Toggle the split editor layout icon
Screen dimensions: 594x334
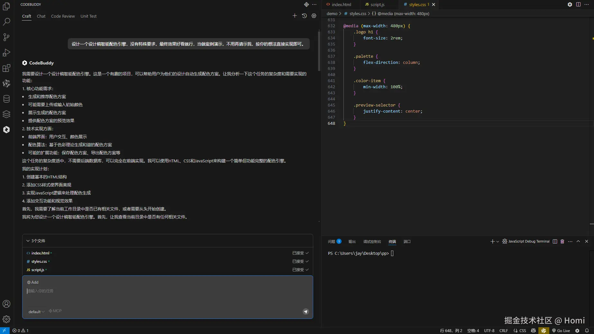tap(578, 4)
